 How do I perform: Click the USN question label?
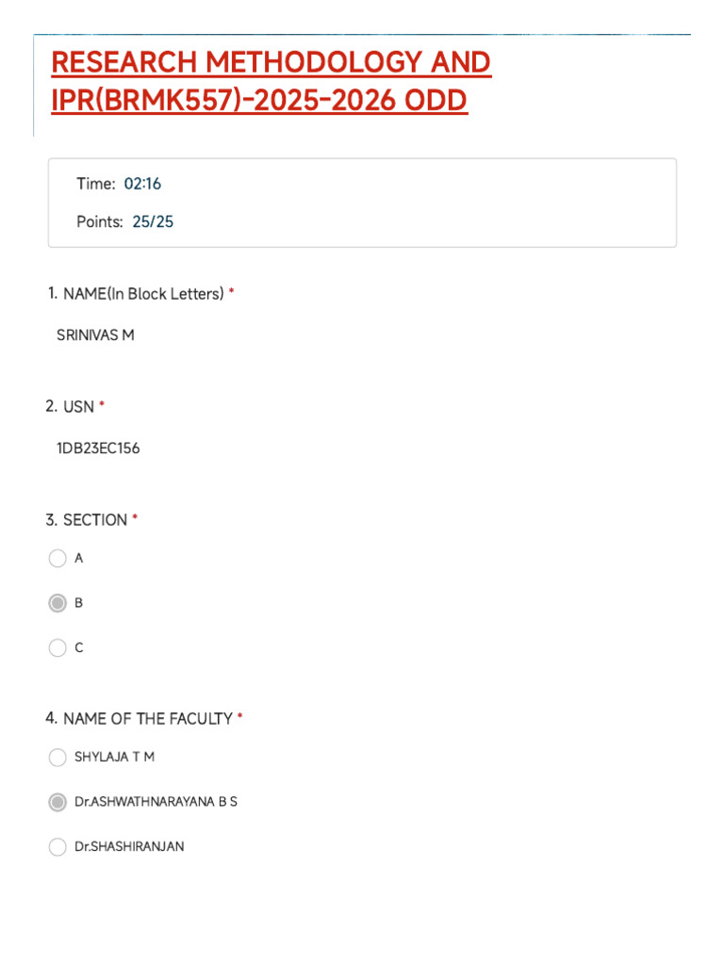coord(78,407)
